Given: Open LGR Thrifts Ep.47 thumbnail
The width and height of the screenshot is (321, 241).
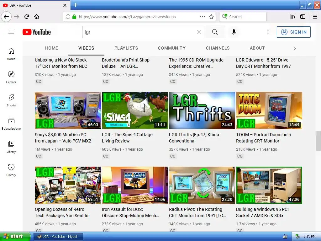Looking at the screenshot, I should point(202,110).
